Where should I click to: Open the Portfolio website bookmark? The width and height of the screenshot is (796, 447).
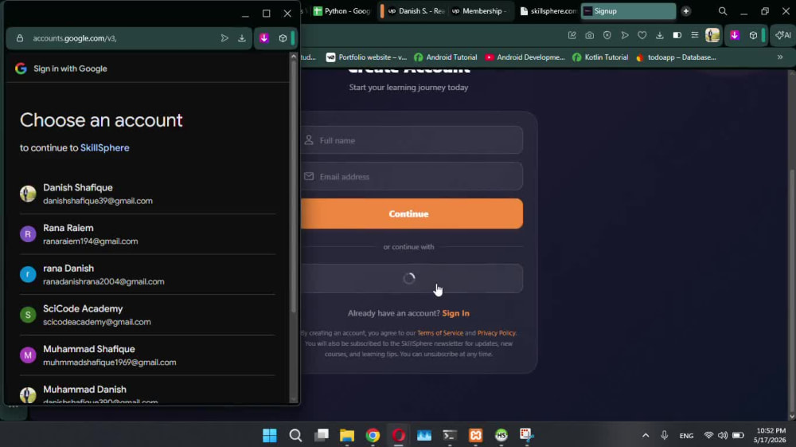[366, 57]
